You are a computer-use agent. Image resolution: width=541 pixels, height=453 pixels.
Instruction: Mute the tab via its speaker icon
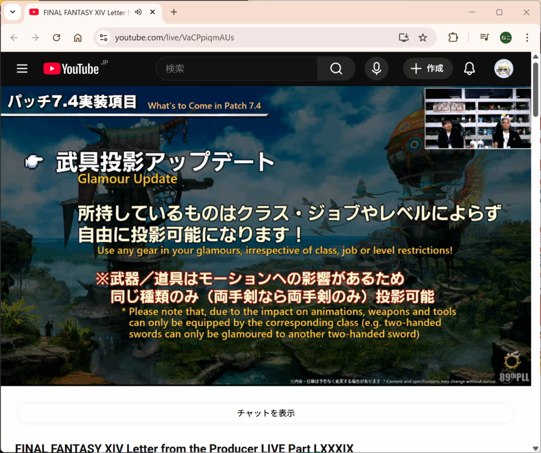(x=138, y=12)
